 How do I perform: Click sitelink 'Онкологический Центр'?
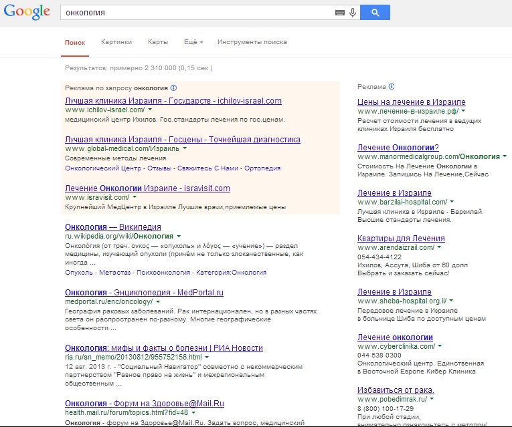[103, 168]
